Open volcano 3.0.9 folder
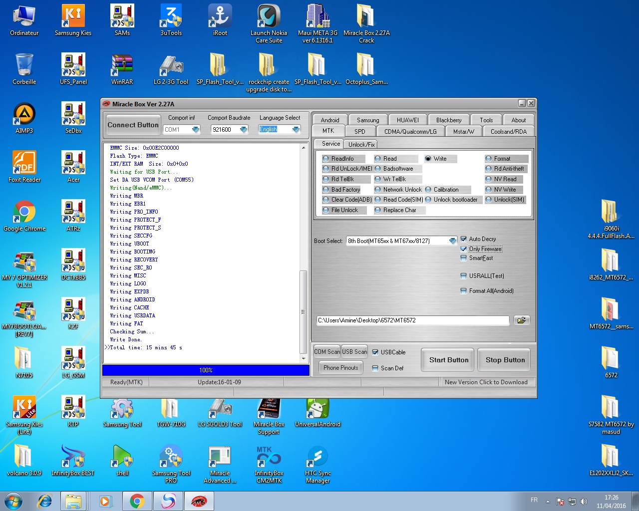Viewport: 639px width, 511px height. (x=24, y=461)
